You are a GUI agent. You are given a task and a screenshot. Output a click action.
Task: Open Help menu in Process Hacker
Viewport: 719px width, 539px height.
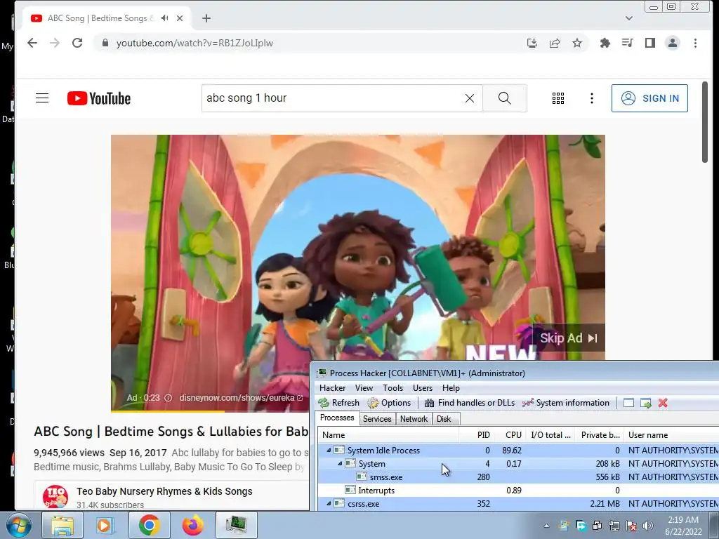click(451, 387)
